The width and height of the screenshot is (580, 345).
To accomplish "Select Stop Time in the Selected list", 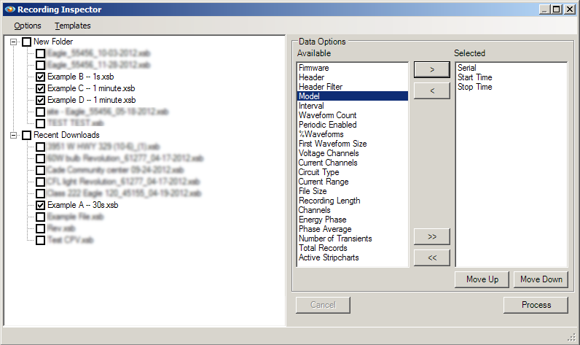I will (512, 87).
